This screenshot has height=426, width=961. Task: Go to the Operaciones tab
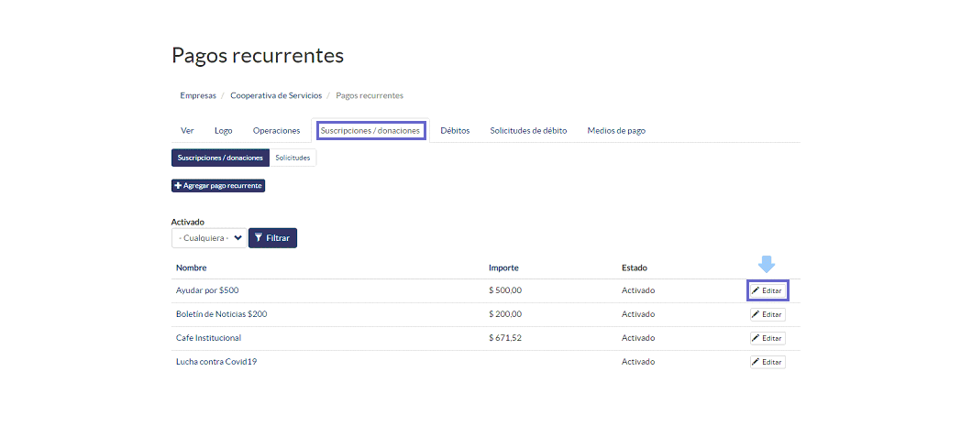(x=276, y=131)
